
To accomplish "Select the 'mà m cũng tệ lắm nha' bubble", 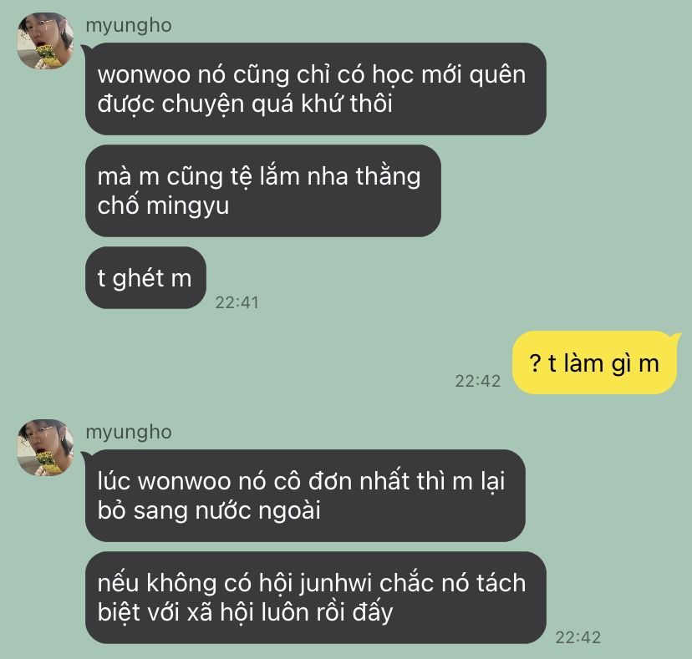I will click(263, 190).
